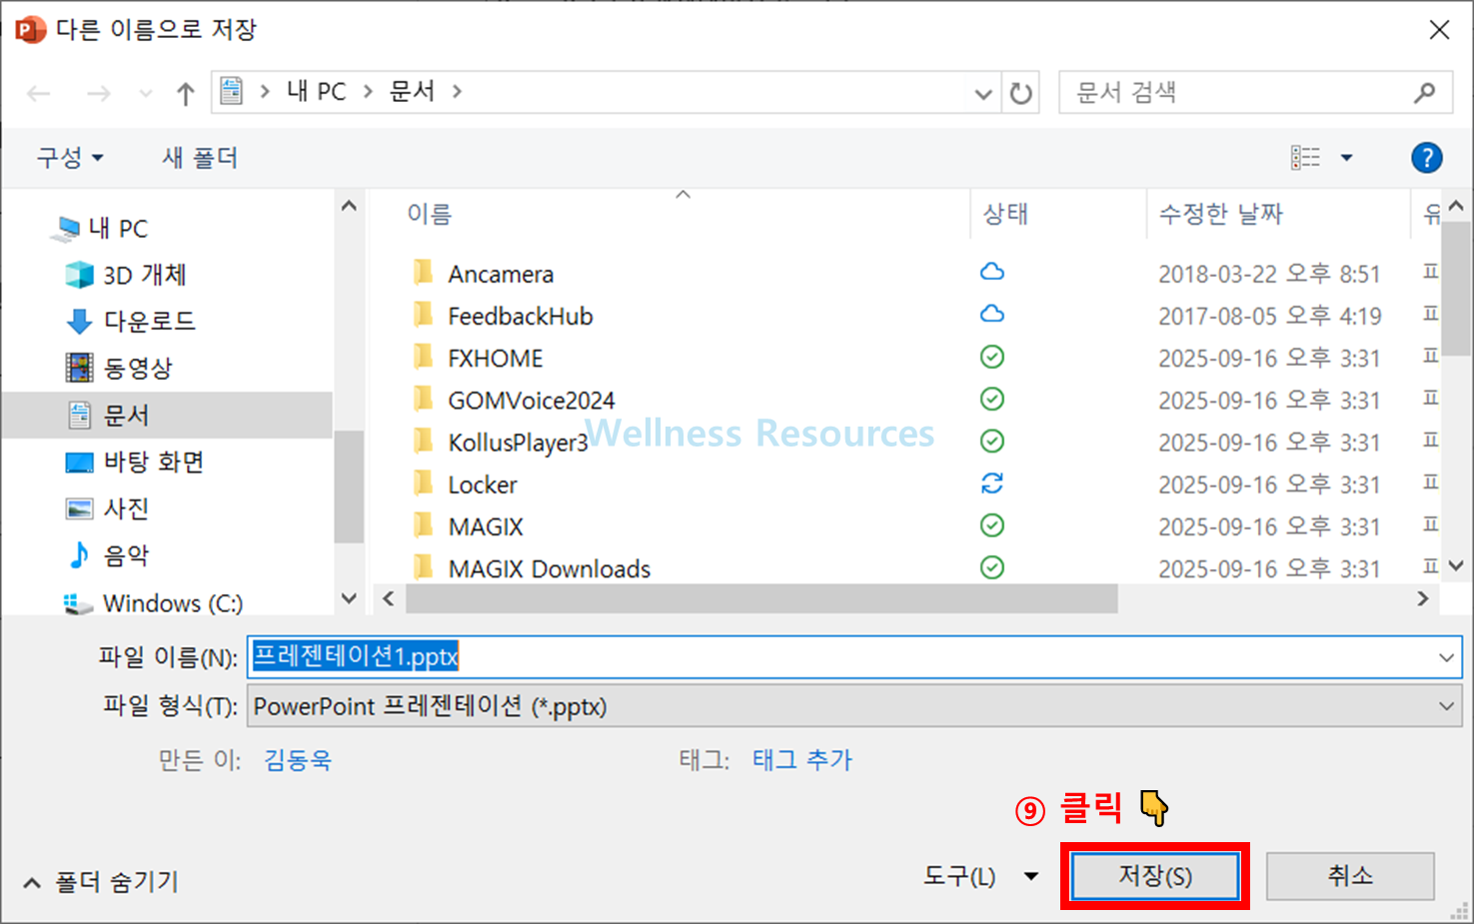This screenshot has width=1474, height=924.
Task: Click cloud status icon for Ancamera
Action: (992, 272)
